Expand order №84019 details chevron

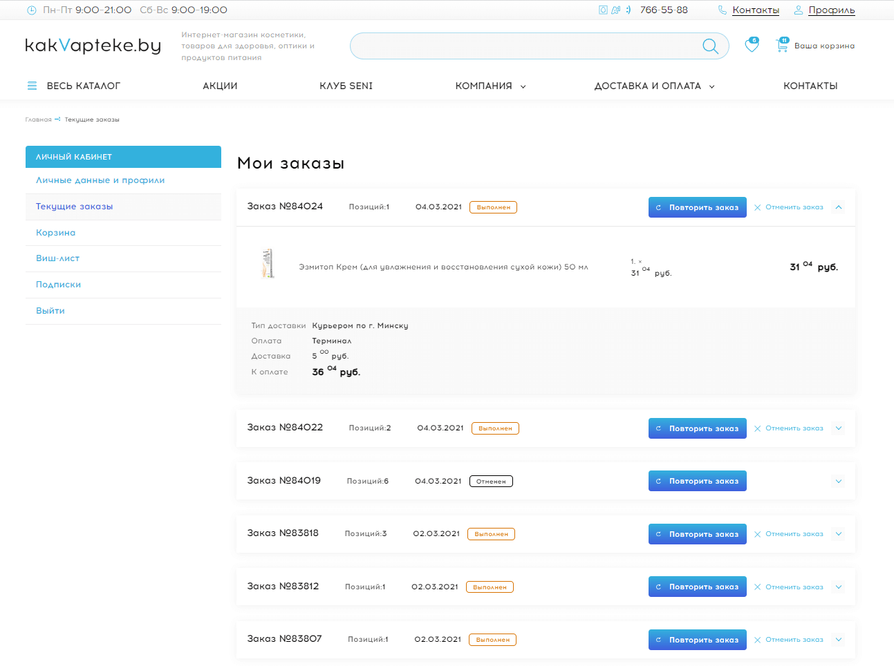click(x=839, y=482)
